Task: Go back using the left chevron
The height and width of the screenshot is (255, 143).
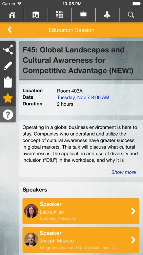Action: tap(10, 30)
